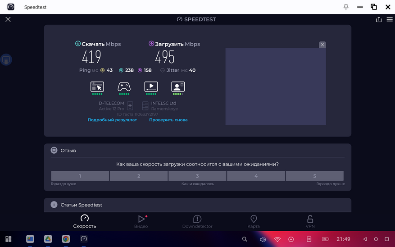Rate speed as 2
This screenshot has height=247, width=395.
tap(139, 176)
